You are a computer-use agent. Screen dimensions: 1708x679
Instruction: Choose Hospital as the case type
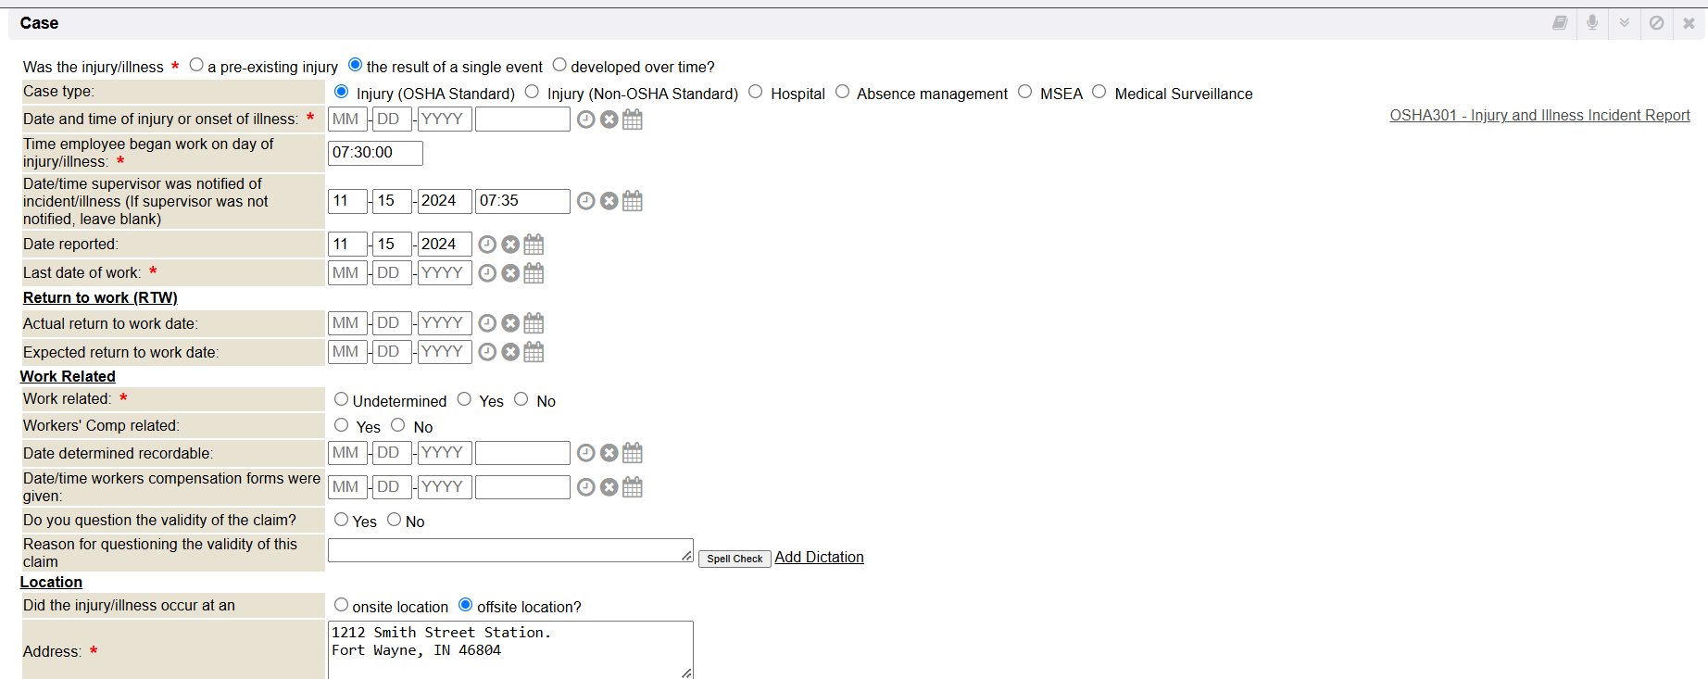[756, 92]
